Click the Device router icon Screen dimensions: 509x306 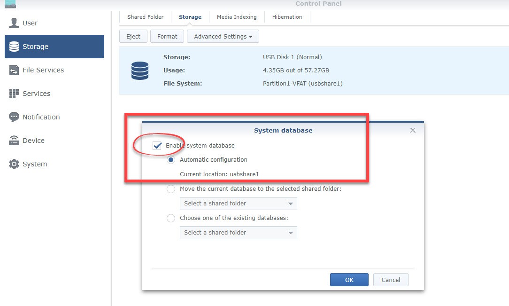click(x=14, y=141)
